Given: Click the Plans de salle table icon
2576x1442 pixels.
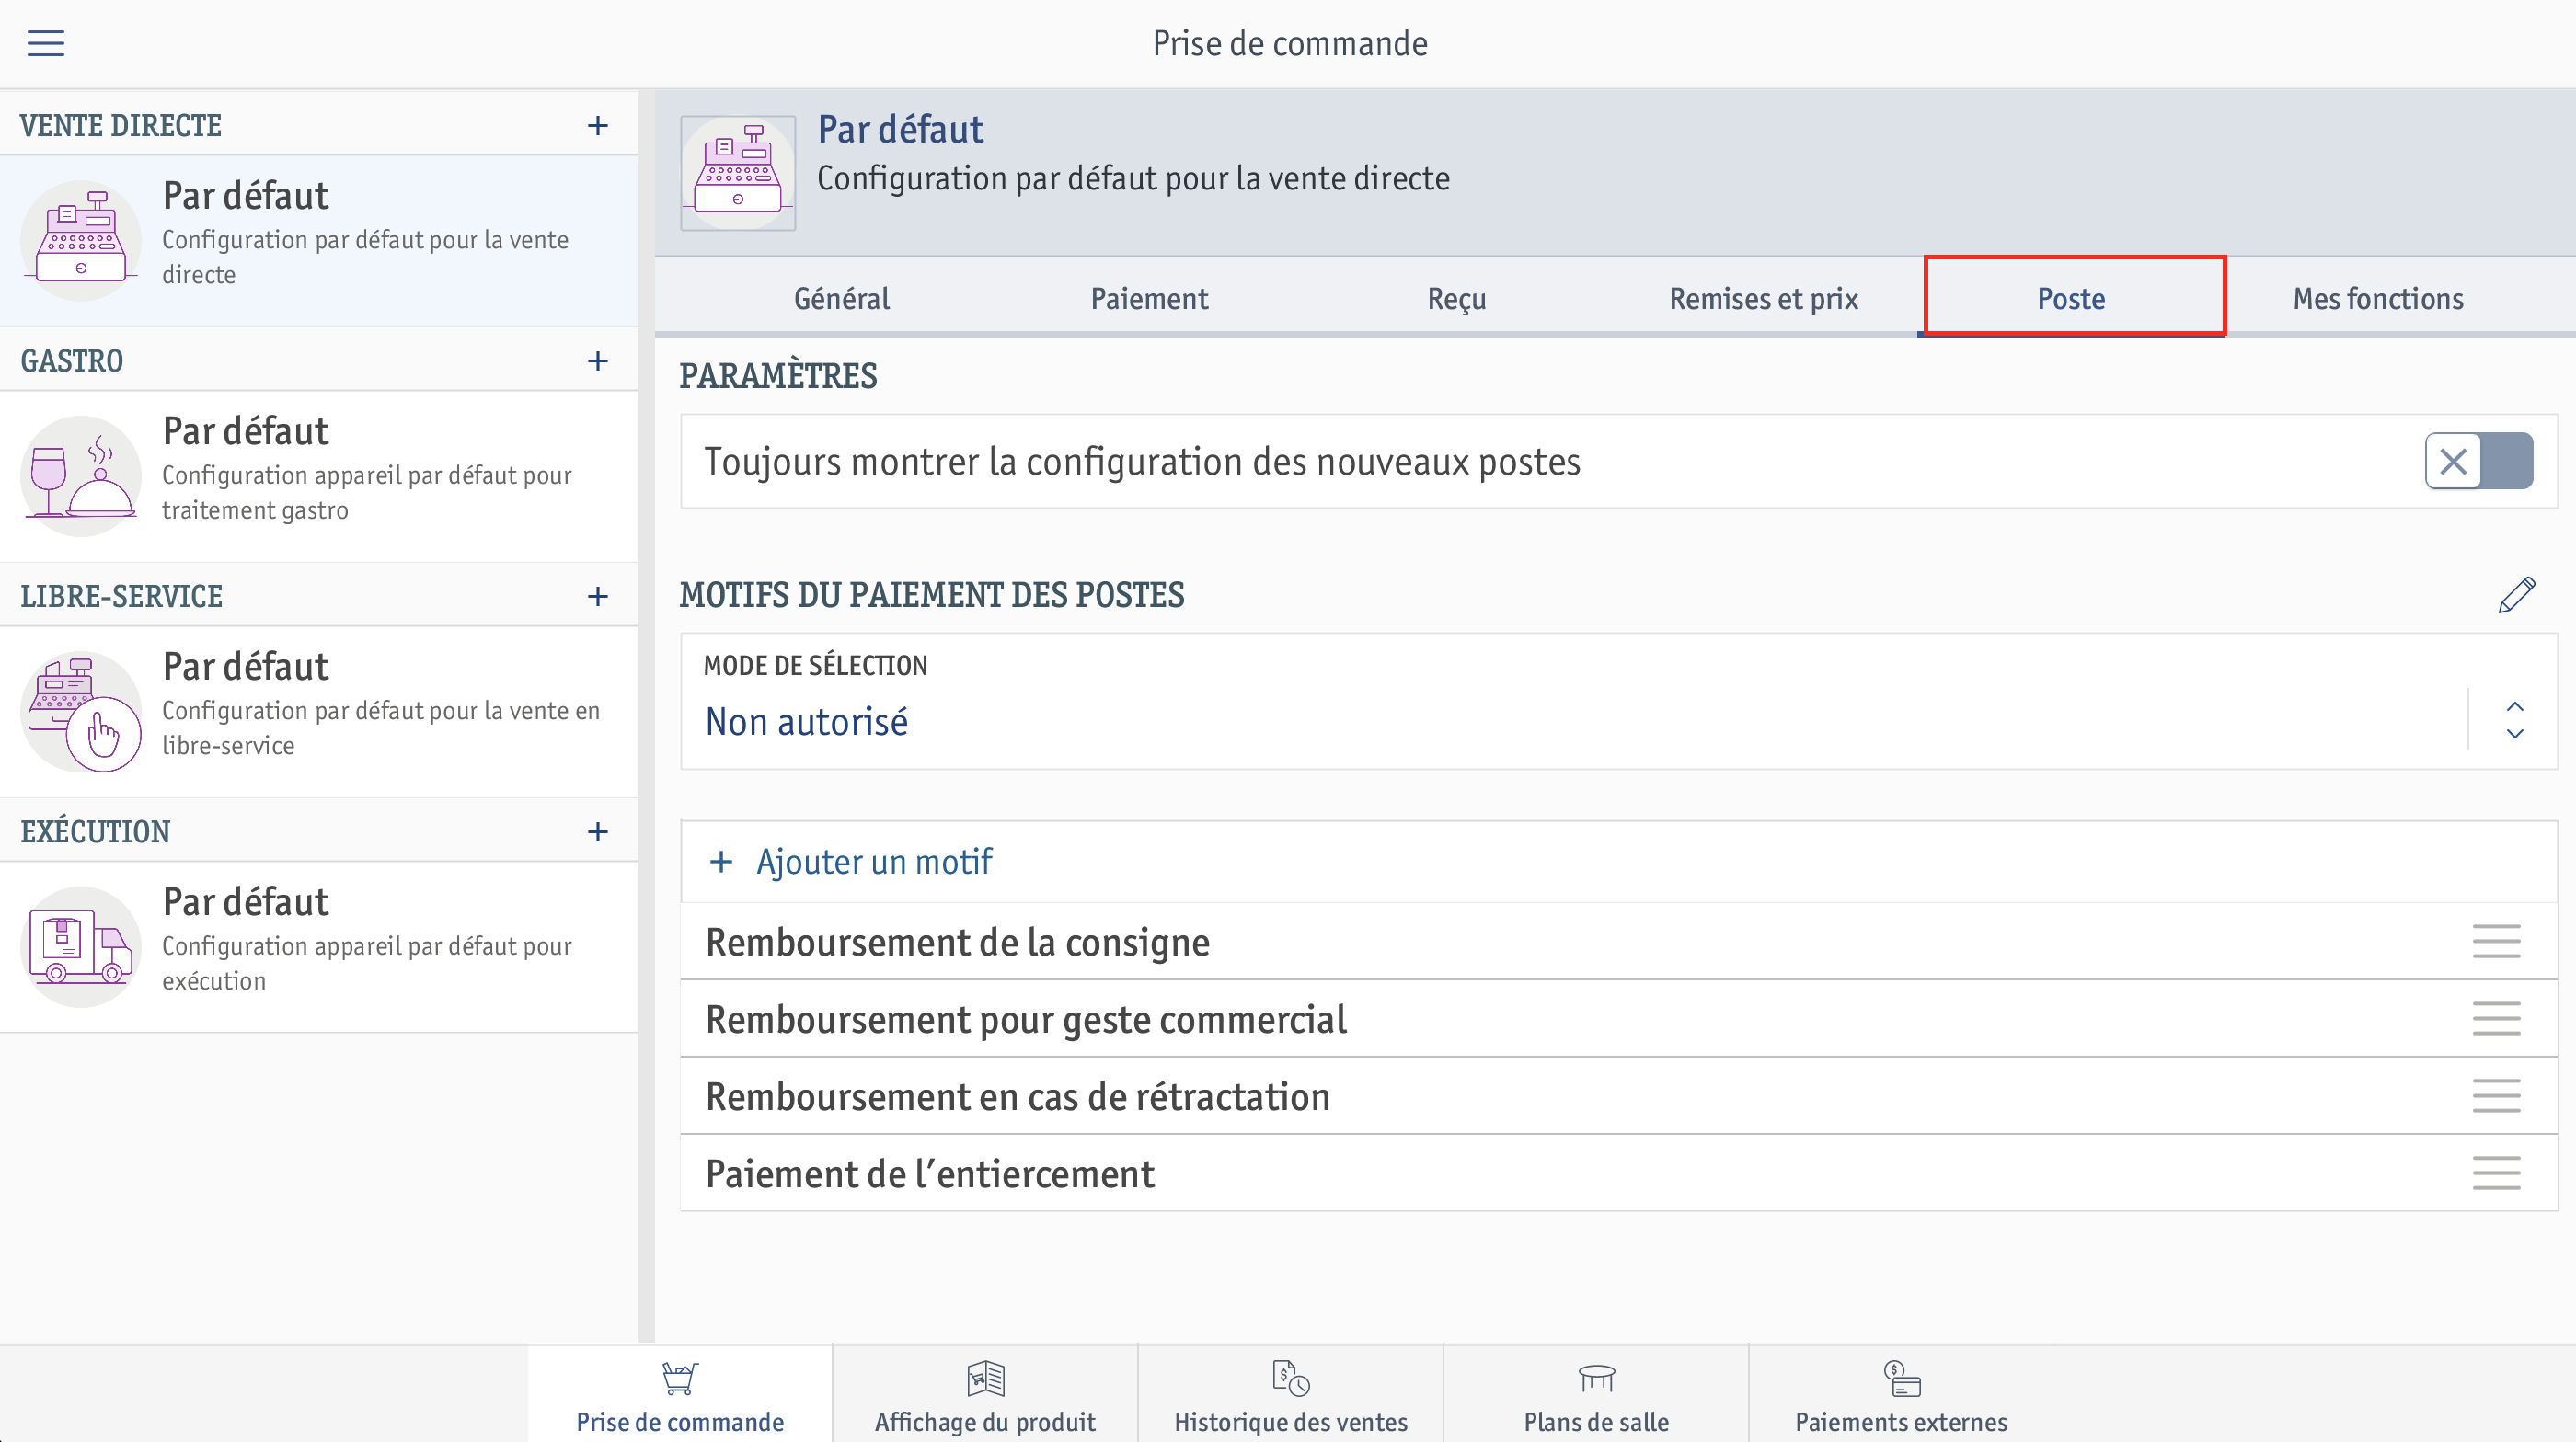Looking at the screenshot, I should [1596, 1378].
